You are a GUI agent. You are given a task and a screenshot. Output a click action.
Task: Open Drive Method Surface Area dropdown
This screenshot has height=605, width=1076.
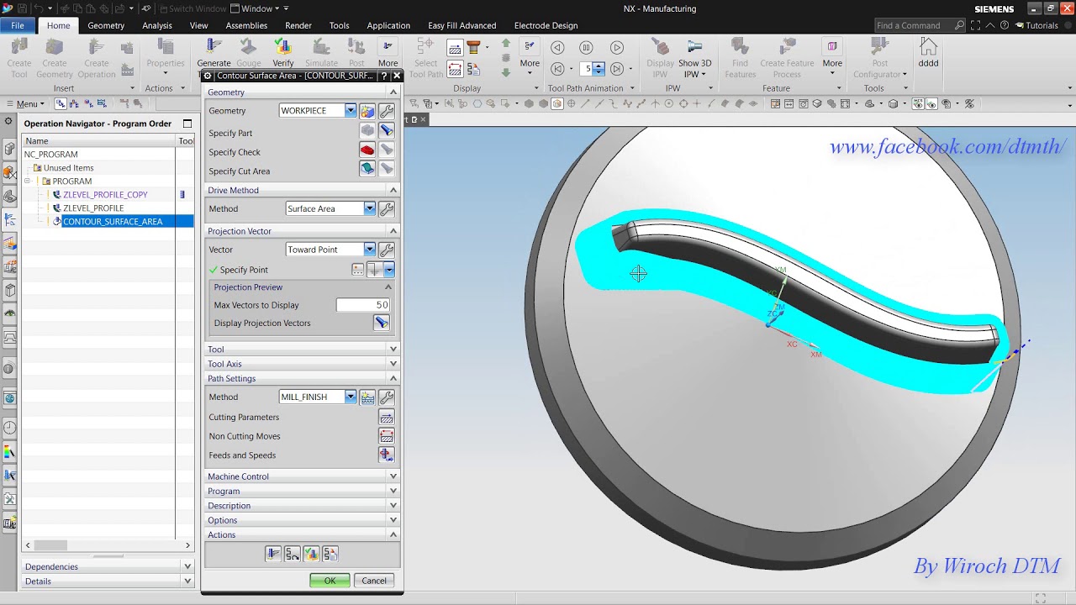(369, 208)
